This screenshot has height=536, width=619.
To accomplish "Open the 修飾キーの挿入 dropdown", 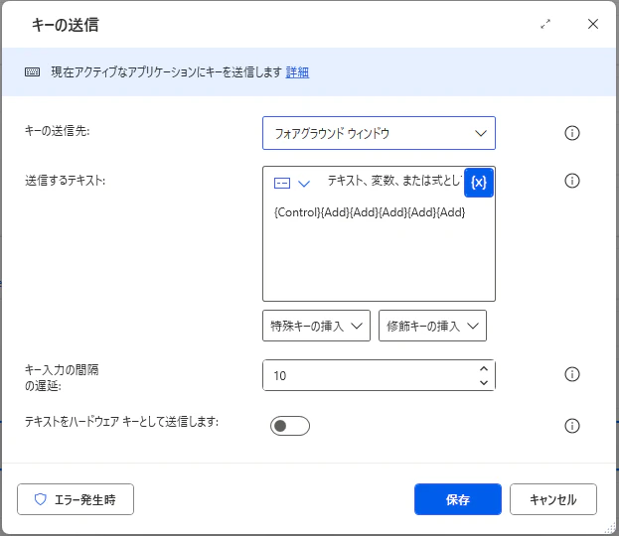I will tap(432, 326).
